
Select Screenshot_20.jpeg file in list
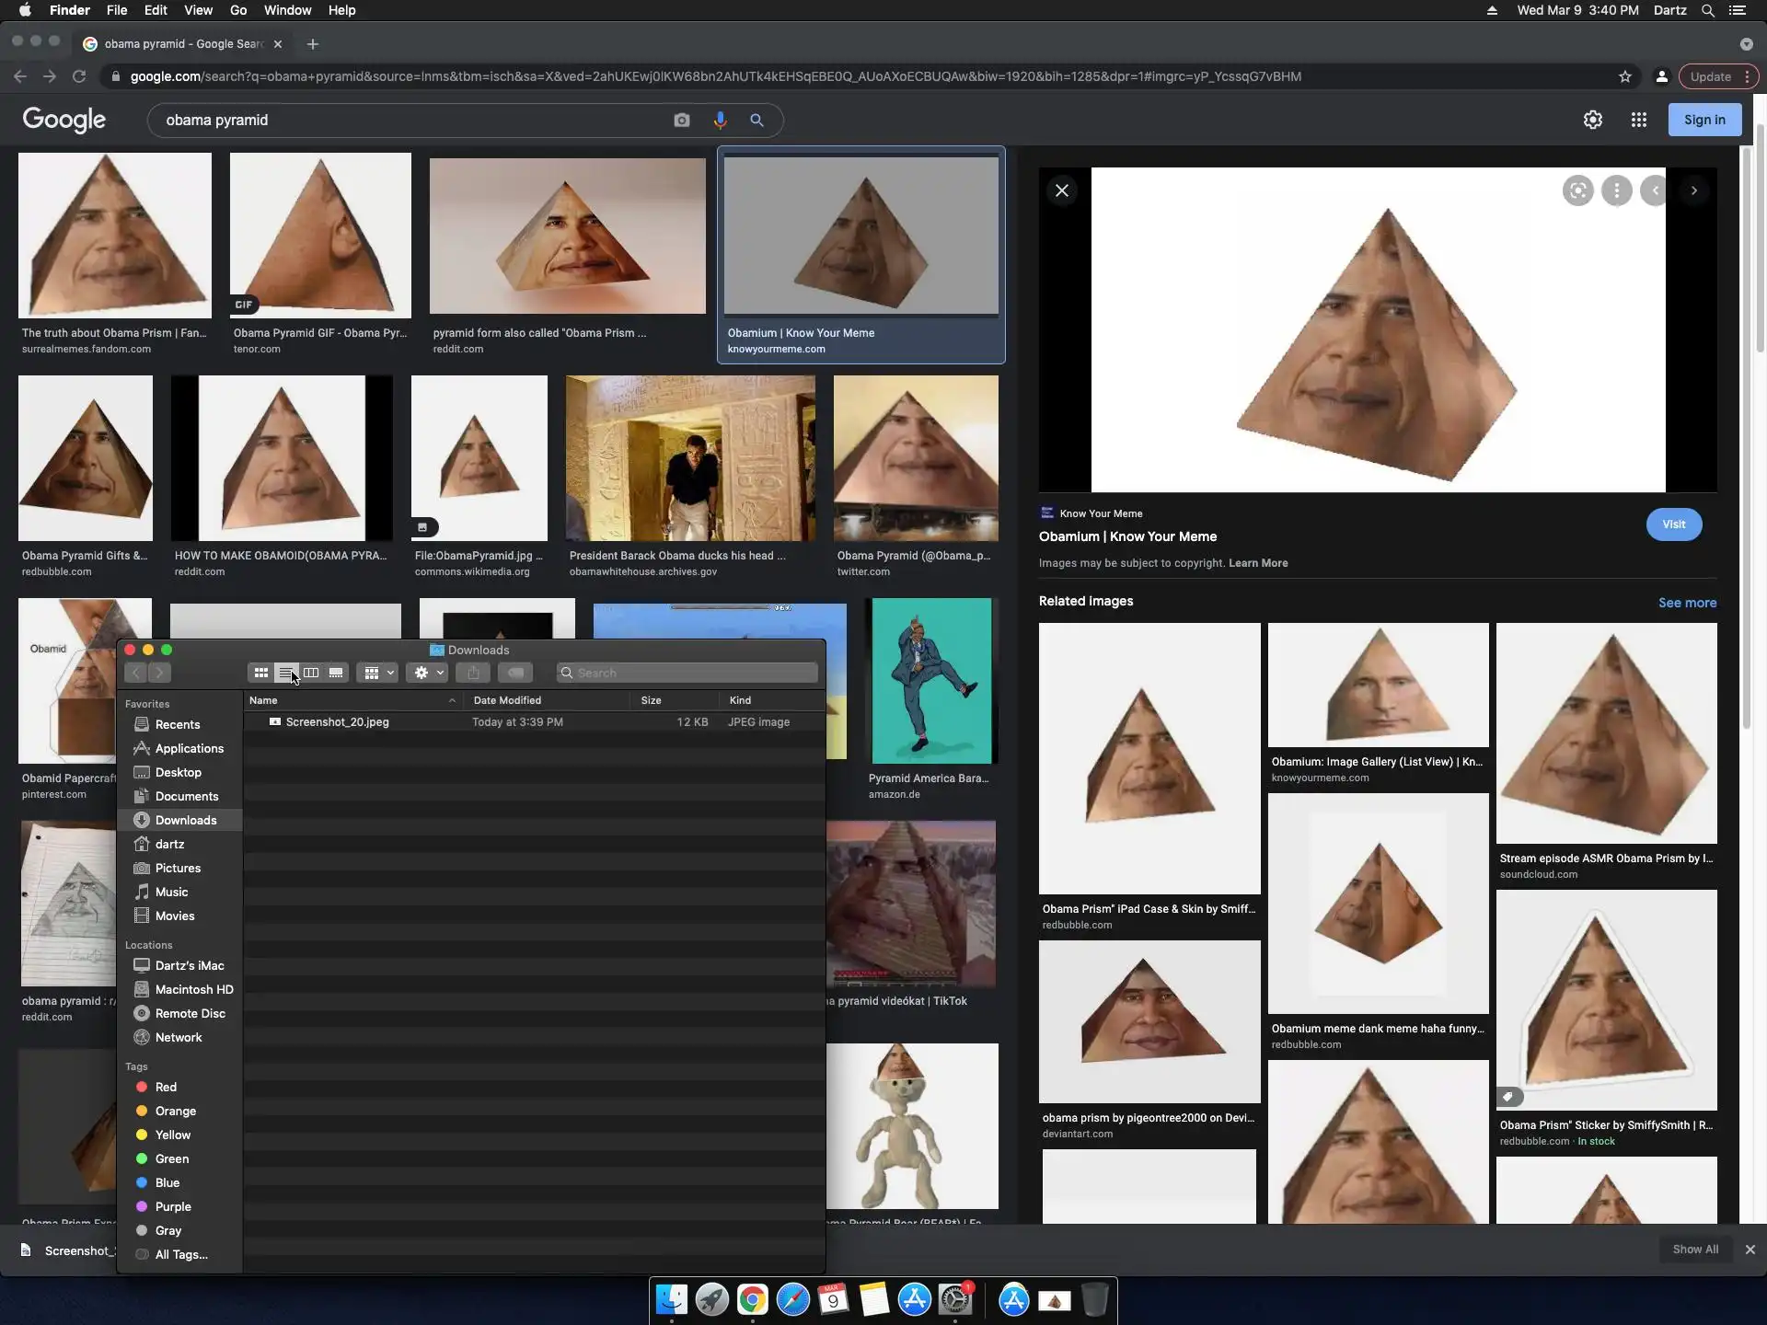[337, 722]
